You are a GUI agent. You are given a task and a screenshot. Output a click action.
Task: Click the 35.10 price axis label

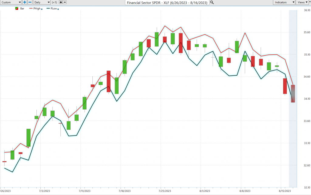[307, 55]
